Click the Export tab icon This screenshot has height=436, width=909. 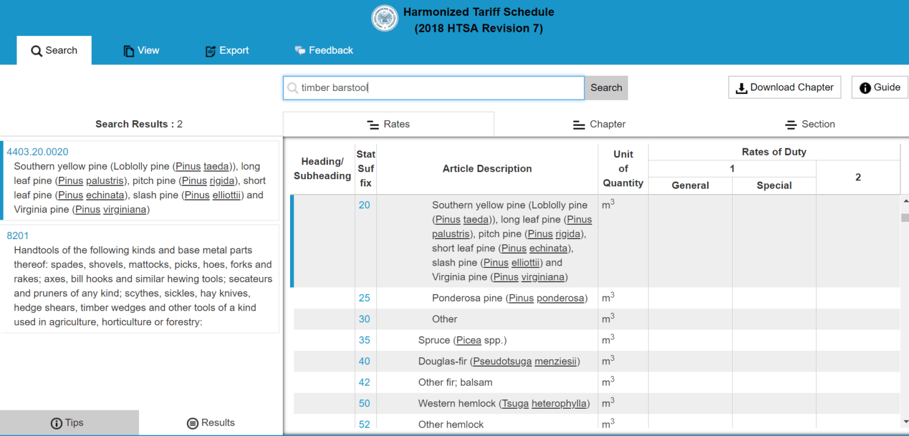210,51
